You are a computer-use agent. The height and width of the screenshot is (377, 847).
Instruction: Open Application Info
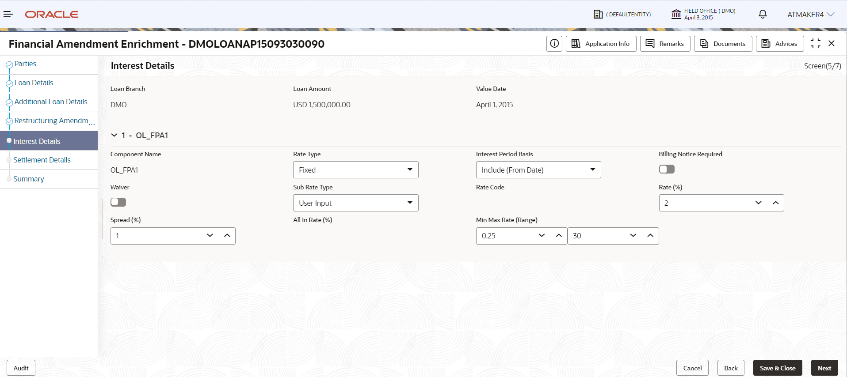point(601,44)
